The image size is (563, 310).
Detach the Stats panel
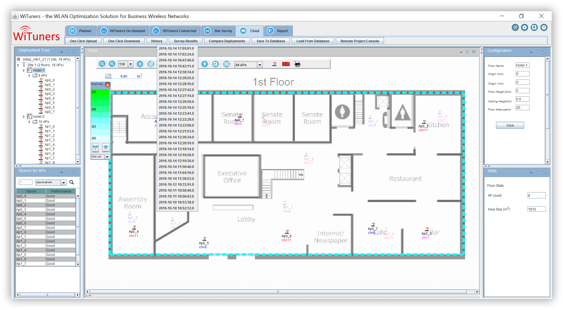[544, 172]
